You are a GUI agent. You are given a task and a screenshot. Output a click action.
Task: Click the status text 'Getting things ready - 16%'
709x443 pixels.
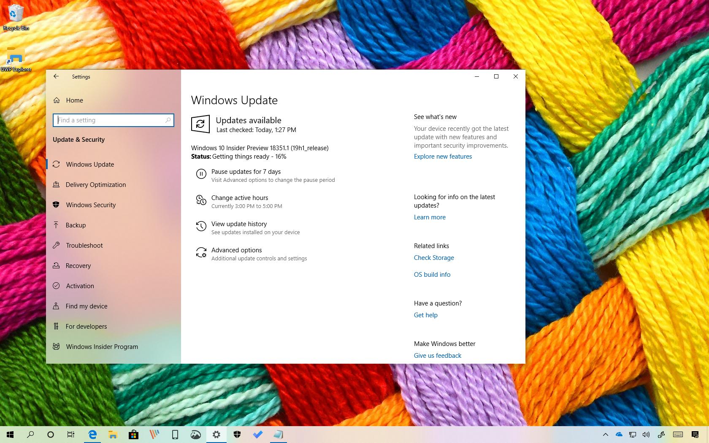[x=249, y=157]
